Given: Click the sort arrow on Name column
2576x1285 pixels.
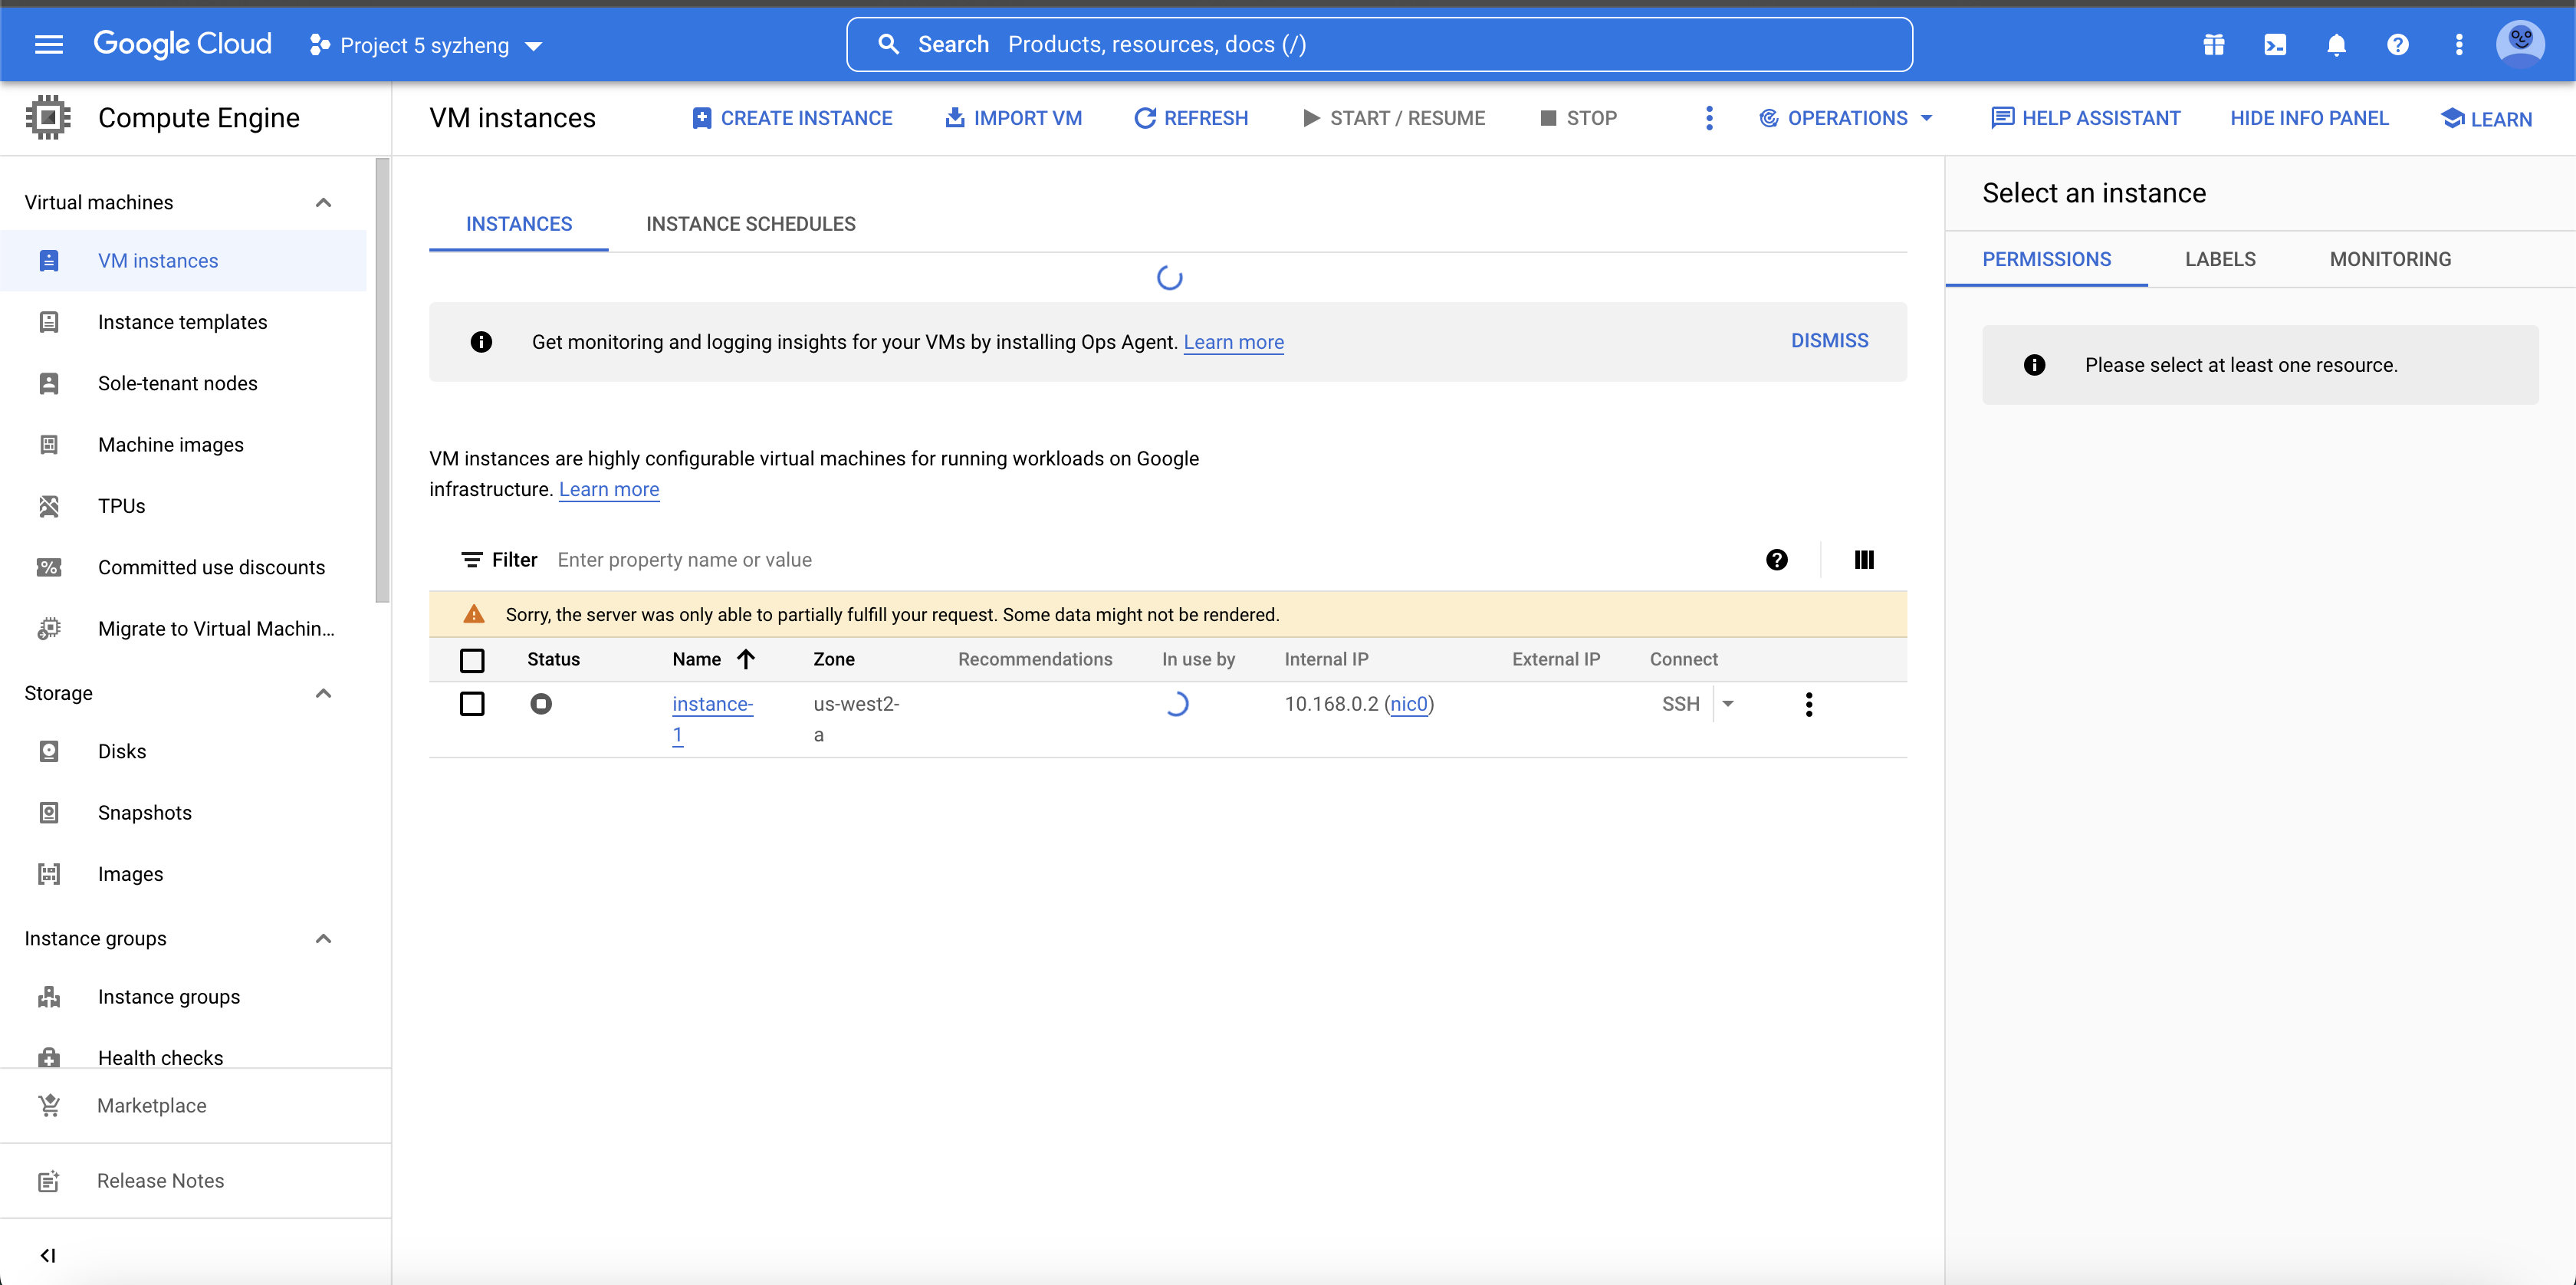Looking at the screenshot, I should [x=746, y=659].
